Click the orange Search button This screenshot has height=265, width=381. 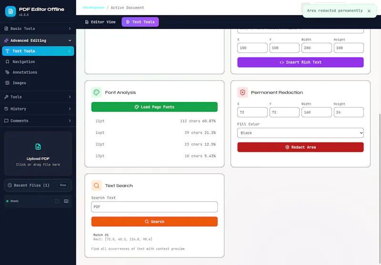click(154, 222)
